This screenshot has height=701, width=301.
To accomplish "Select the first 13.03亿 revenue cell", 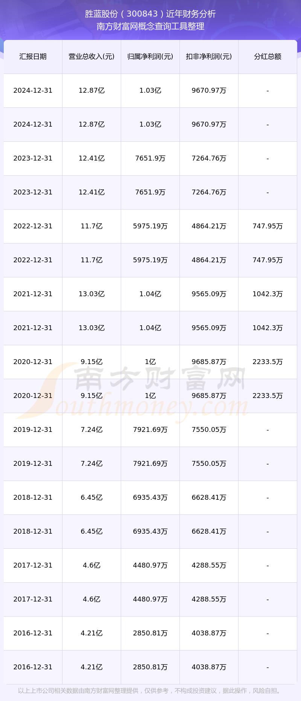I will click(91, 294).
